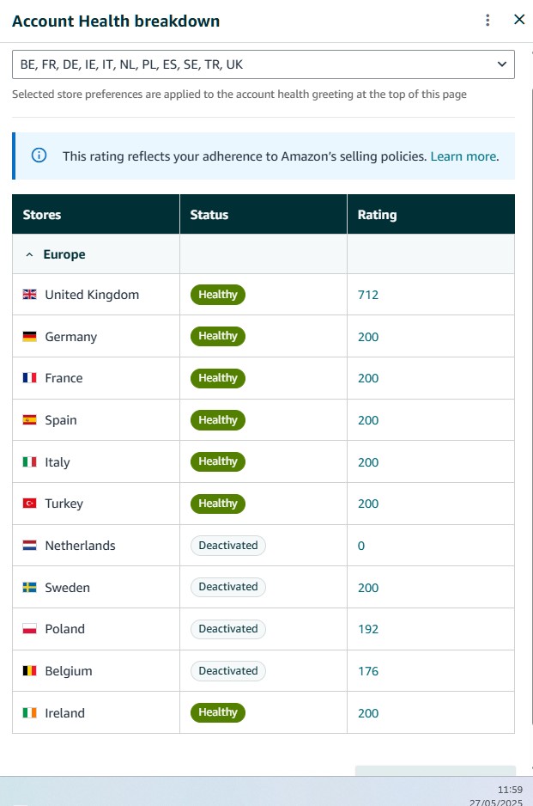Click the dropdown chevron arrow for stores
Viewport: 533px width, 806px height.
click(502, 64)
